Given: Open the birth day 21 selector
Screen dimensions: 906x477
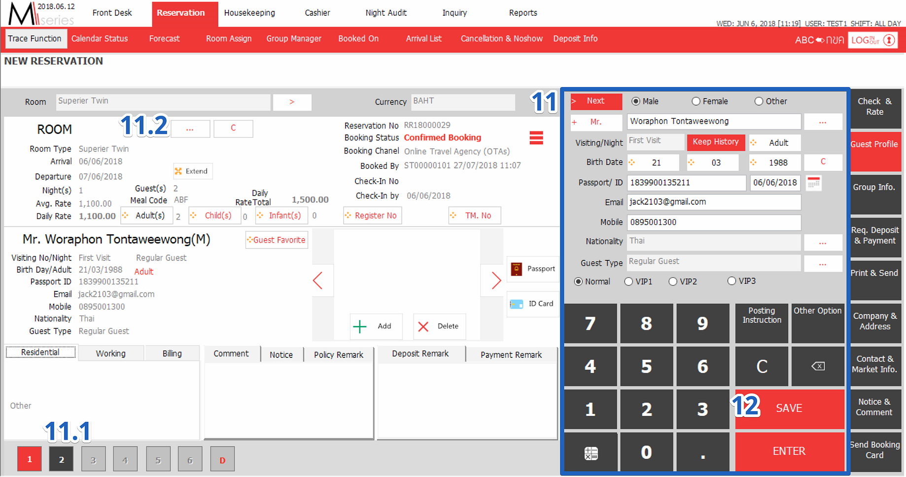Looking at the screenshot, I should [653, 162].
